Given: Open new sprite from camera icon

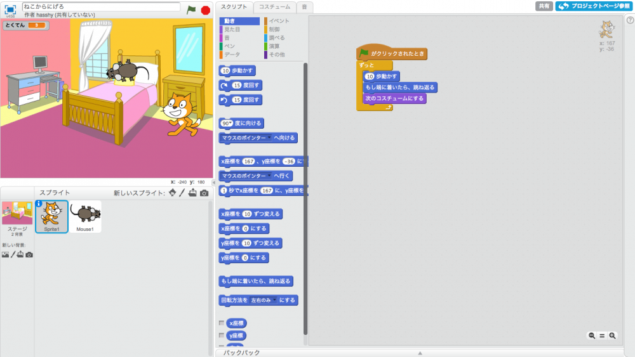Looking at the screenshot, I should 204,193.
